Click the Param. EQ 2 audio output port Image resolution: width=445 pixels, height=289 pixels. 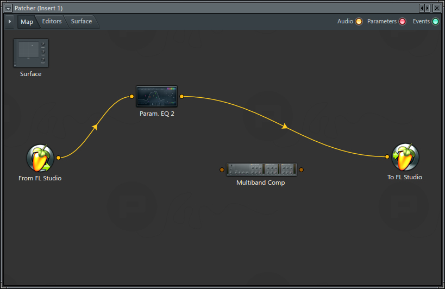pos(181,97)
